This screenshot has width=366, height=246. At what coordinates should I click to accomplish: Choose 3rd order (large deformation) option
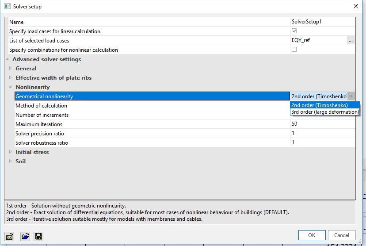[325, 112]
